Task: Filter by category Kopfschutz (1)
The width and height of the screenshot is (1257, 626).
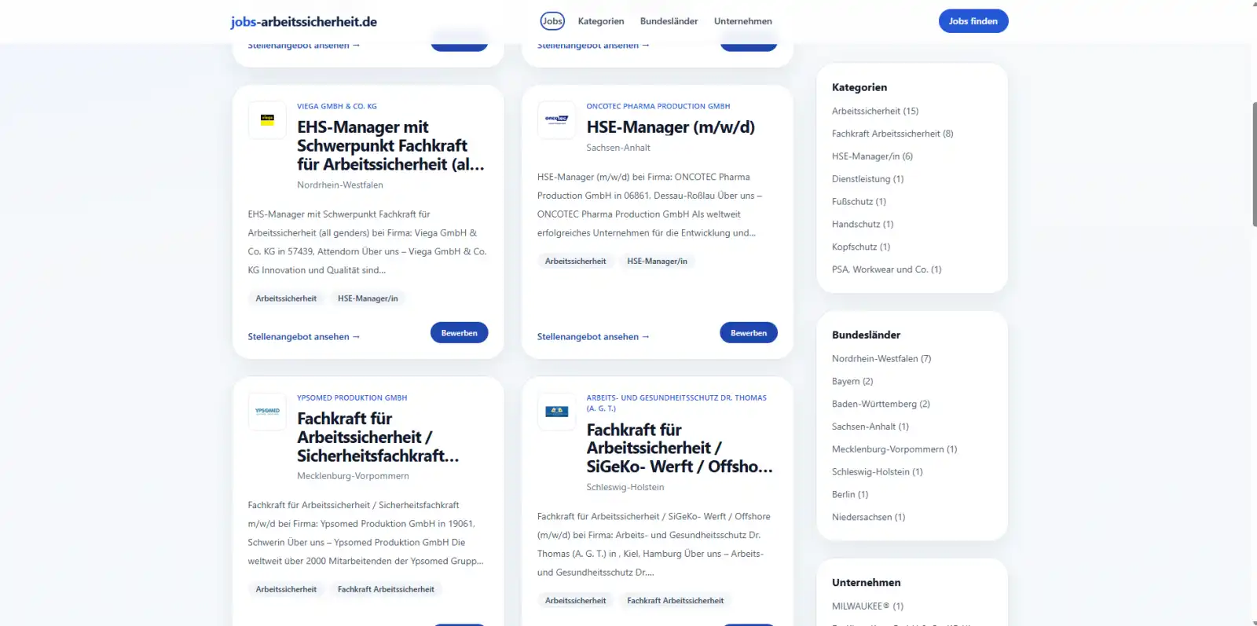Action: coord(861,247)
